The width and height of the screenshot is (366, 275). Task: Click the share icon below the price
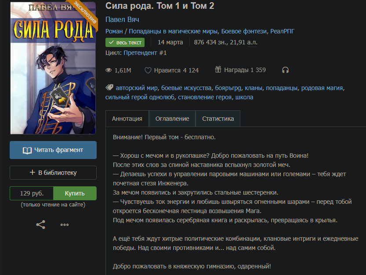(x=40, y=224)
